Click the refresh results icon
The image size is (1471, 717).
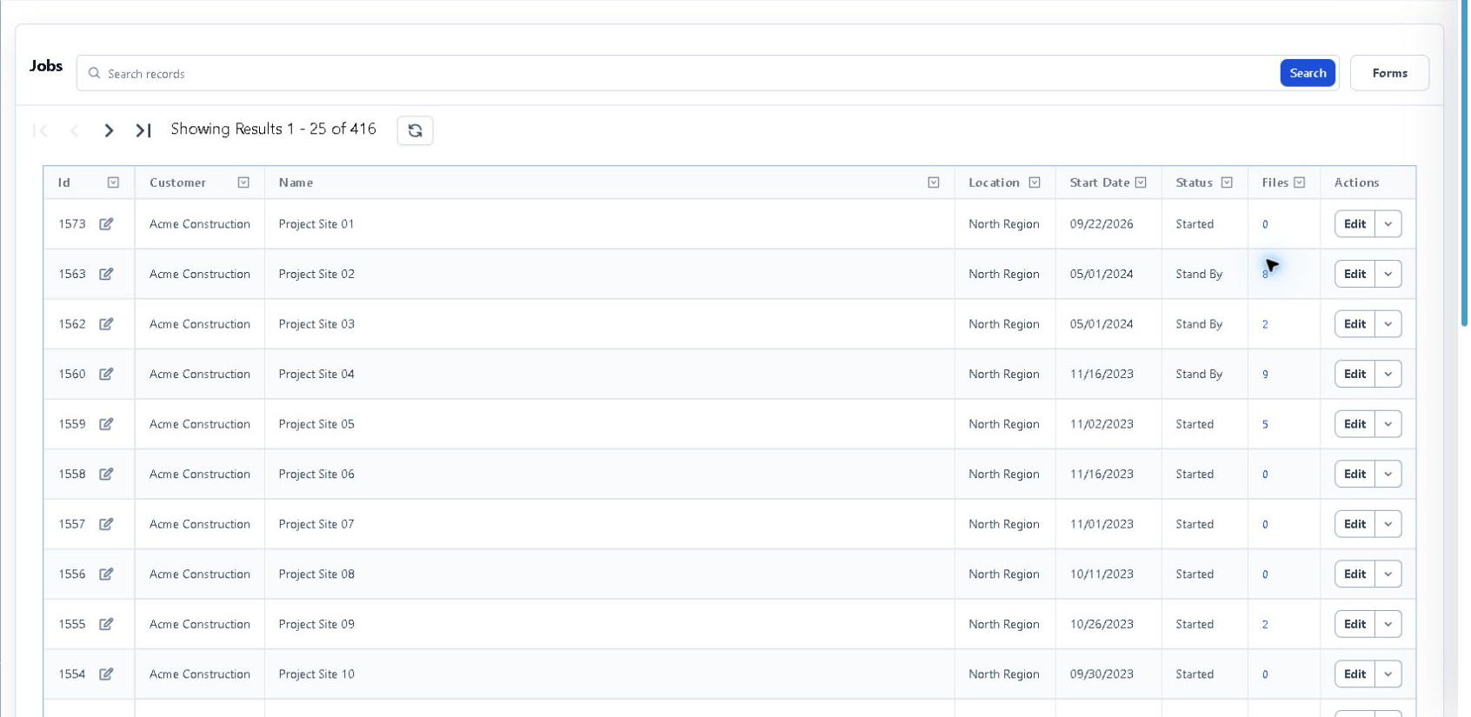point(415,130)
